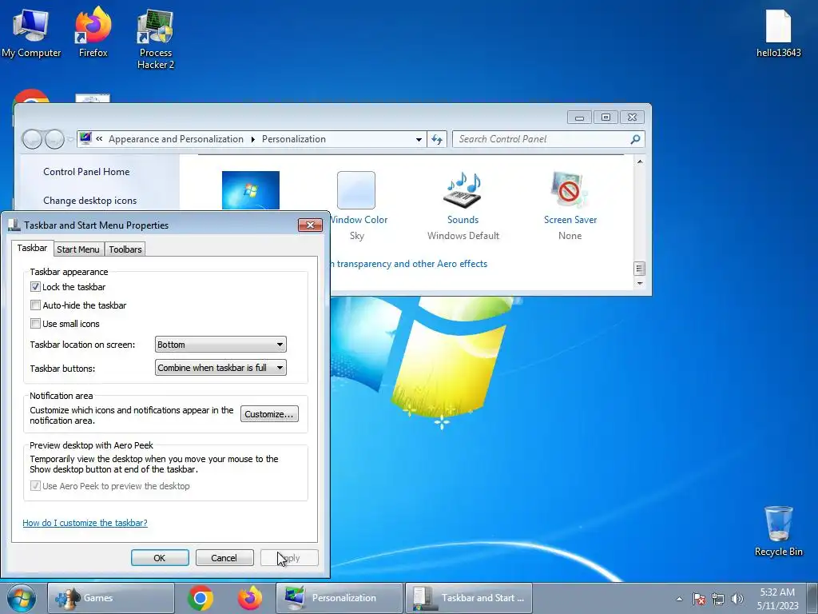The image size is (818, 614).
Task: Open recent pages dropdown near back buttons
Action: pyautogui.click(x=70, y=139)
